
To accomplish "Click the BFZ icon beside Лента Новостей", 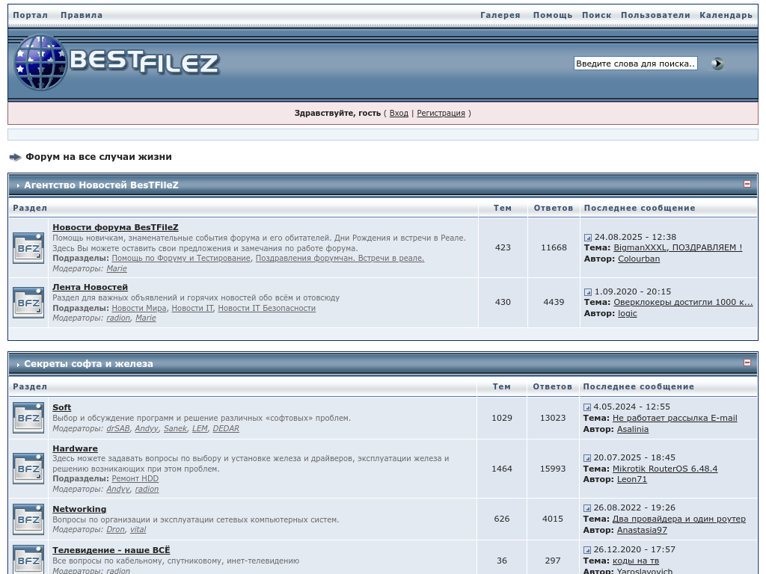I will coord(28,303).
